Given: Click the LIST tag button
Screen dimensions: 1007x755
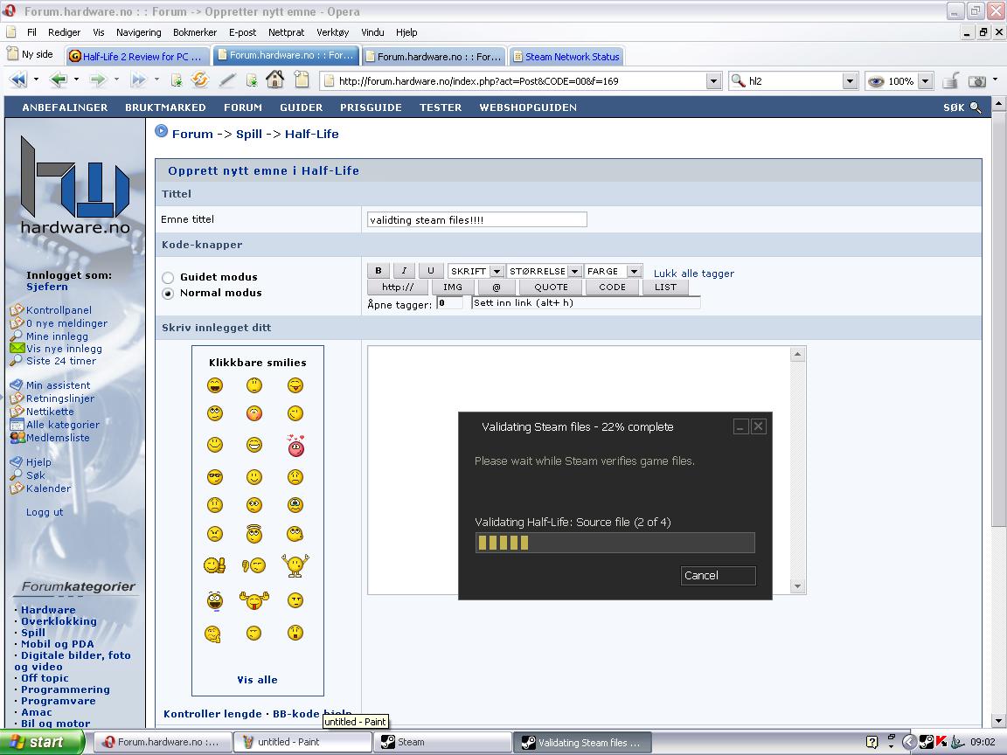Looking at the screenshot, I should pyautogui.click(x=665, y=287).
